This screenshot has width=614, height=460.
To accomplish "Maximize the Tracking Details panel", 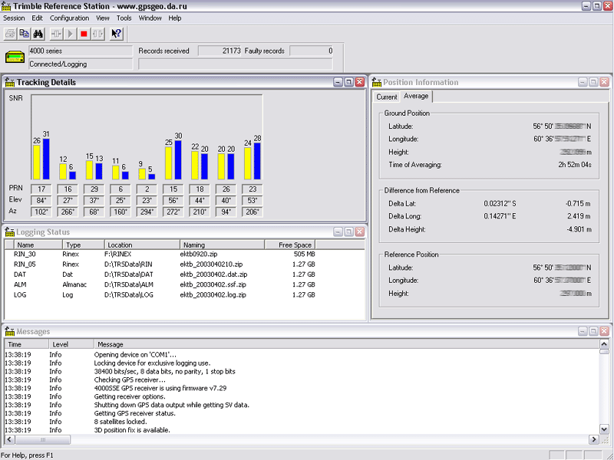I will [348, 82].
